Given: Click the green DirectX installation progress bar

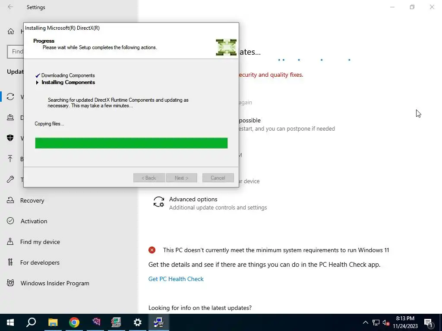Looking at the screenshot, I should click(x=131, y=143).
